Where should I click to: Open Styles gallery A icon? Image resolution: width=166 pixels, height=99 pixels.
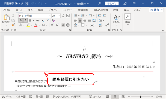click(117, 17)
